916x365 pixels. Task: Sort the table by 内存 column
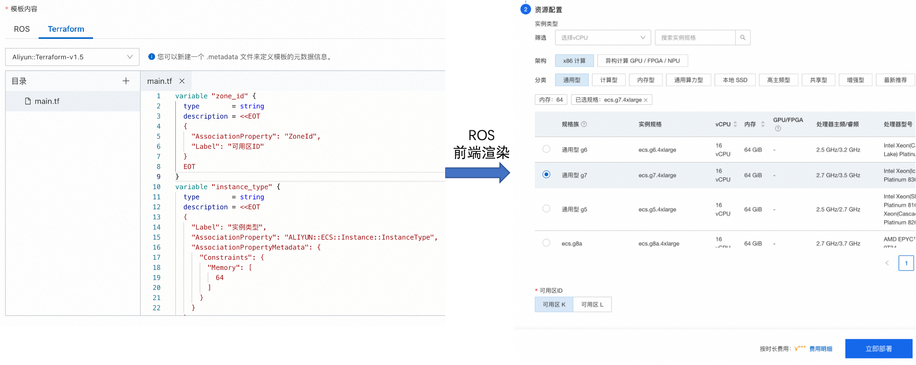click(x=763, y=124)
